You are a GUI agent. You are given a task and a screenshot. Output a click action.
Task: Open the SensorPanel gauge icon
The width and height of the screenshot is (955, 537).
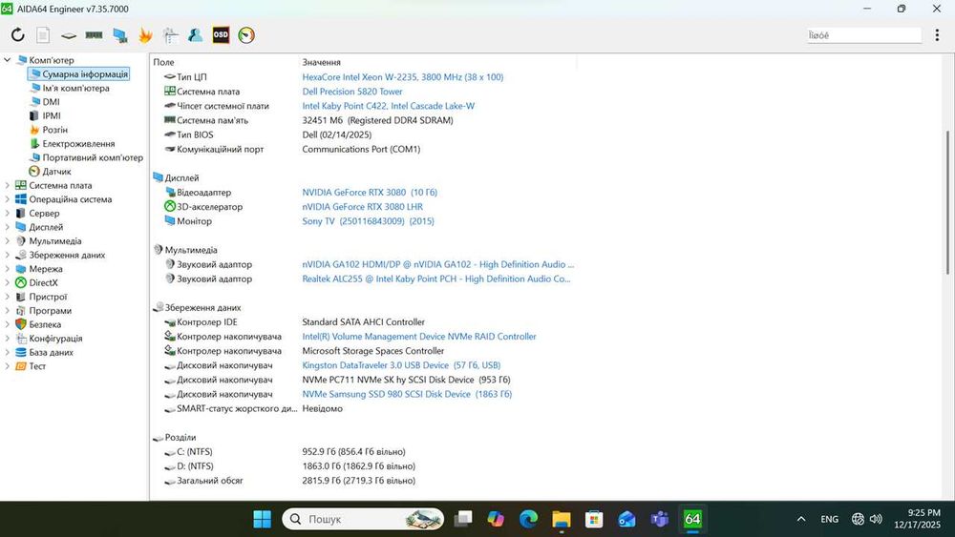pyautogui.click(x=246, y=35)
